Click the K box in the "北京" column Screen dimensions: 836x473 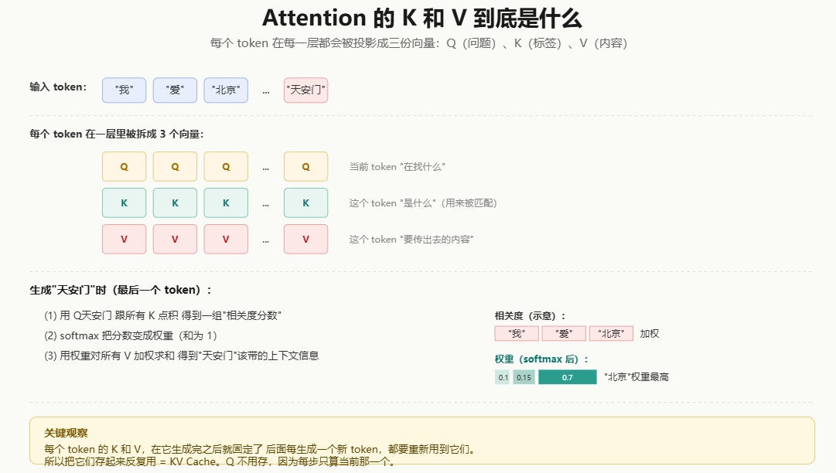(226, 203)
